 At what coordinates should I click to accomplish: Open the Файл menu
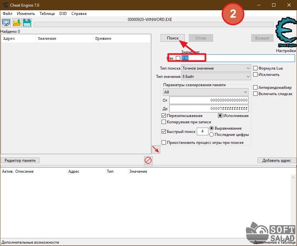(x=7, y=14)
